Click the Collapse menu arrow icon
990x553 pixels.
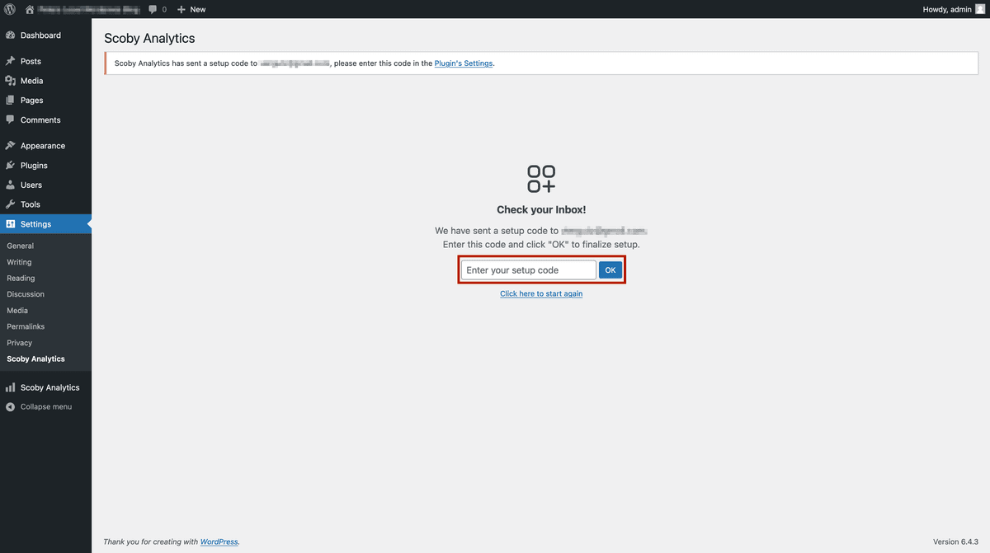(11, 407)
